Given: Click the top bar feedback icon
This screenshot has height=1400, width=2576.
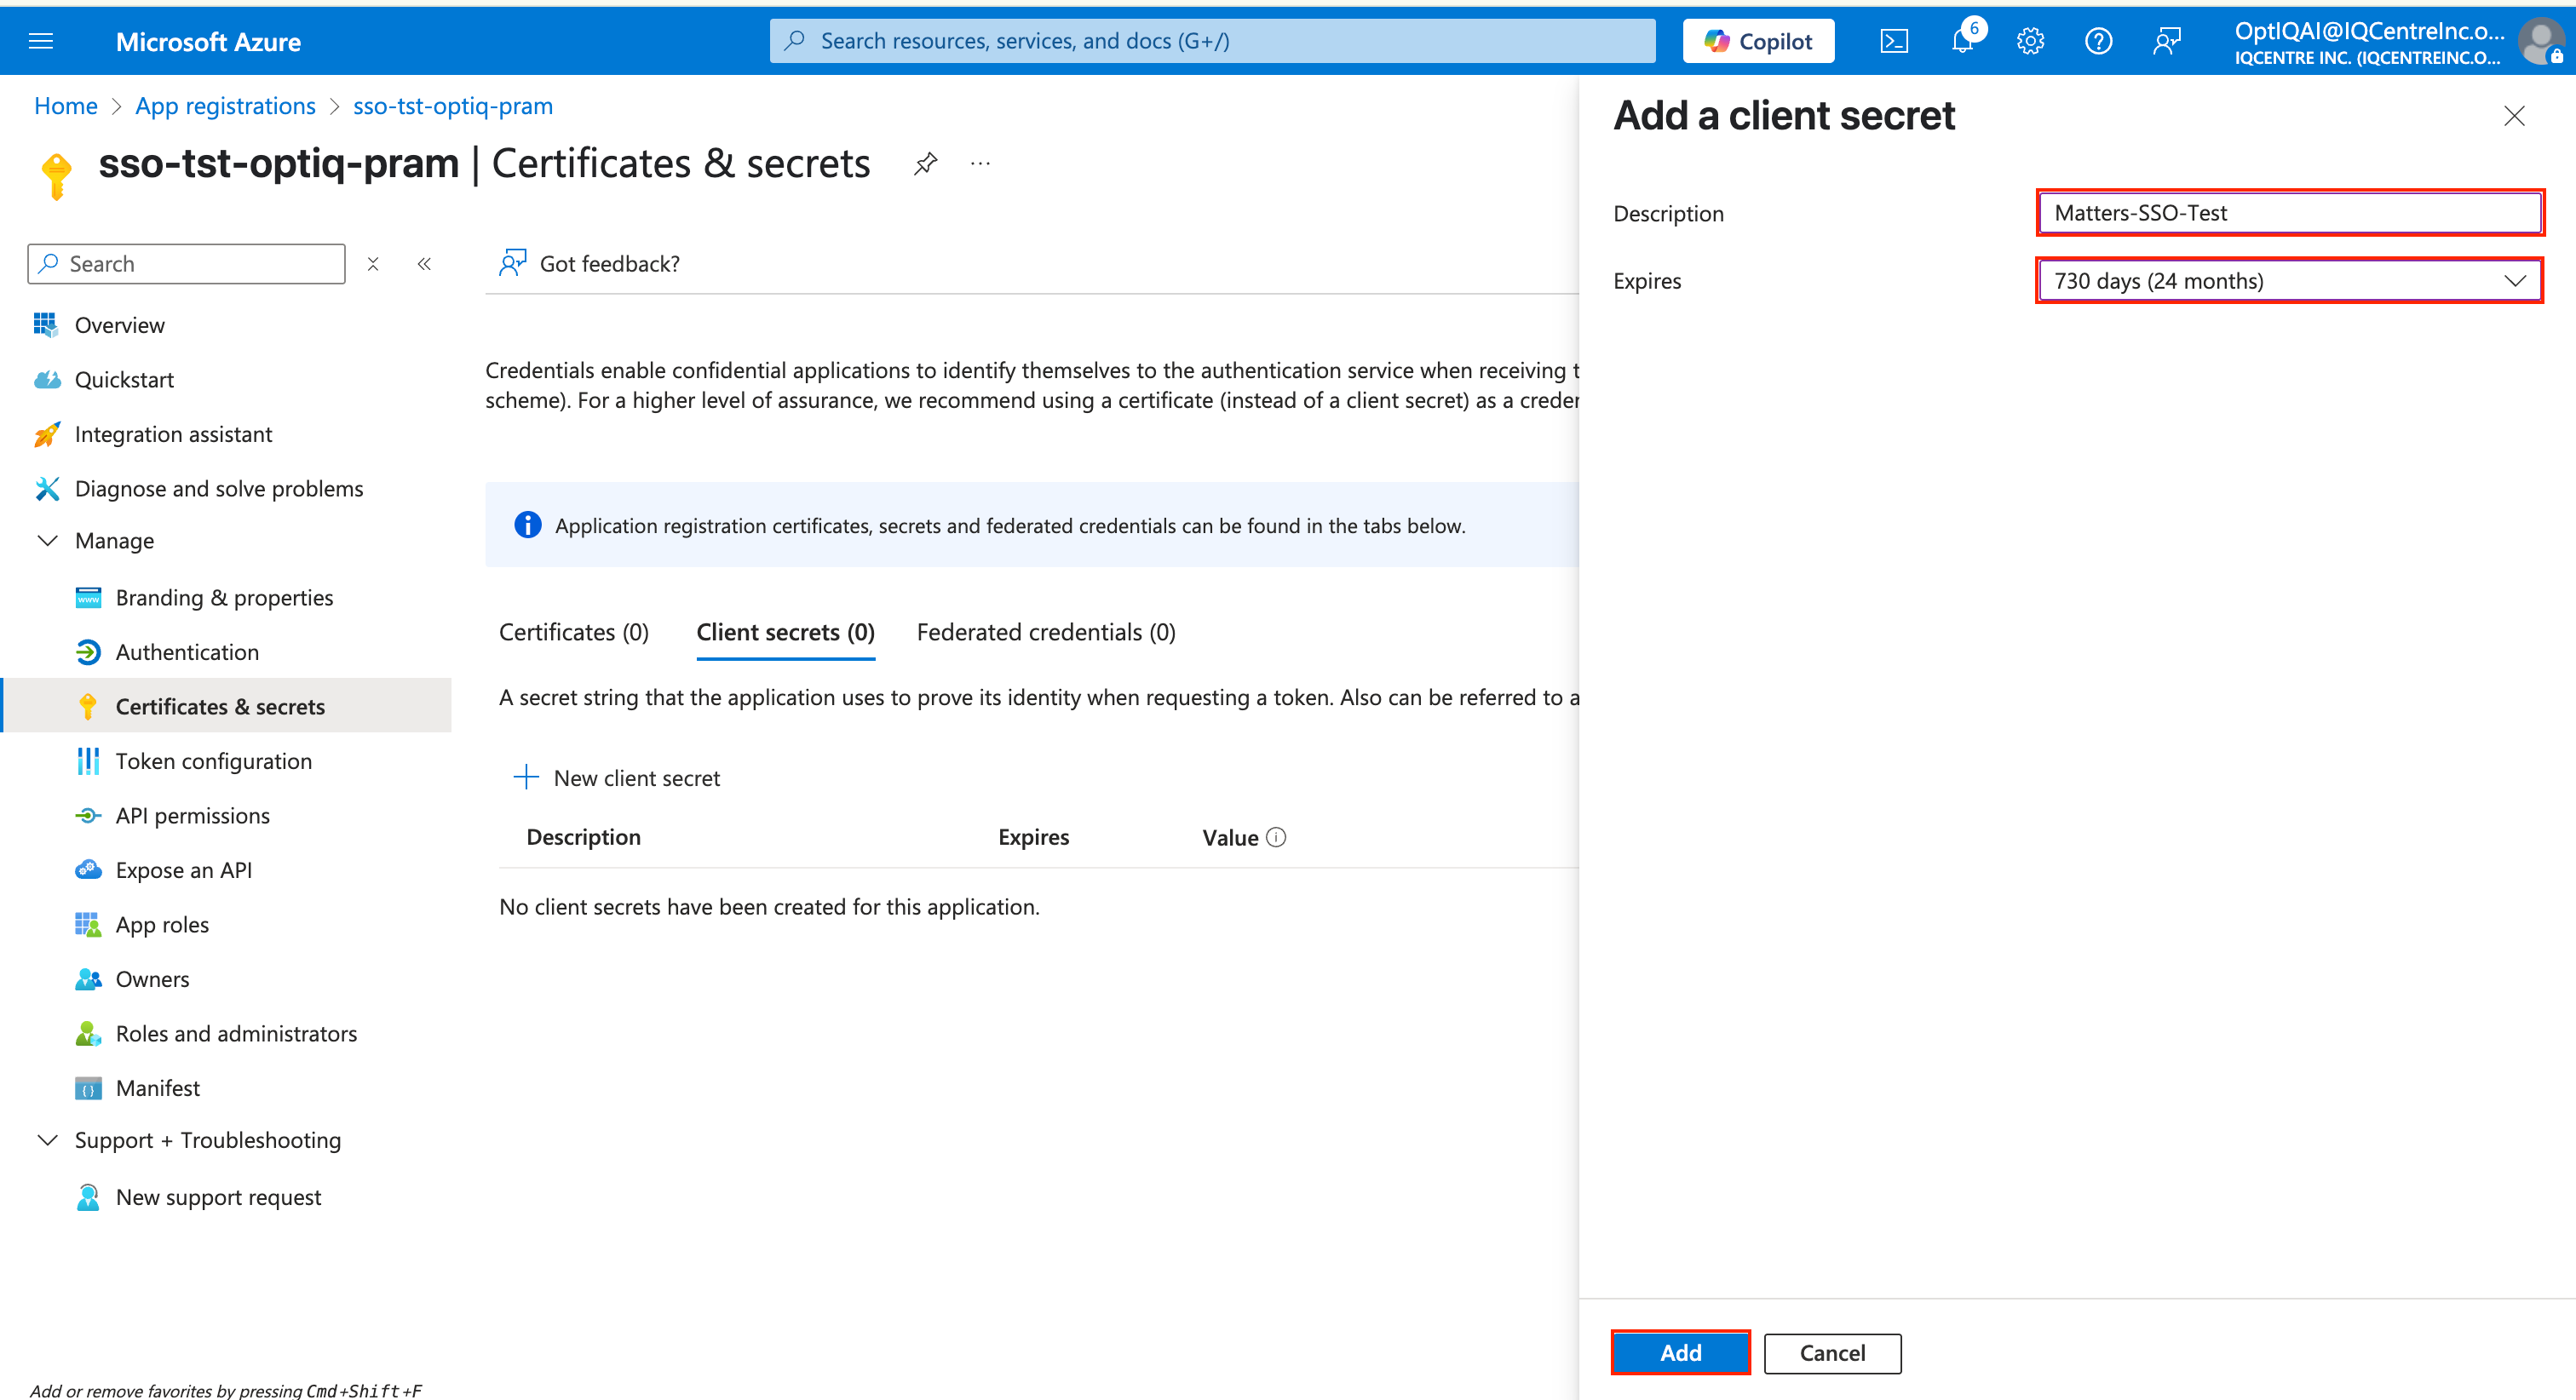Looking at the screenshot, I should pos(2166,41).
